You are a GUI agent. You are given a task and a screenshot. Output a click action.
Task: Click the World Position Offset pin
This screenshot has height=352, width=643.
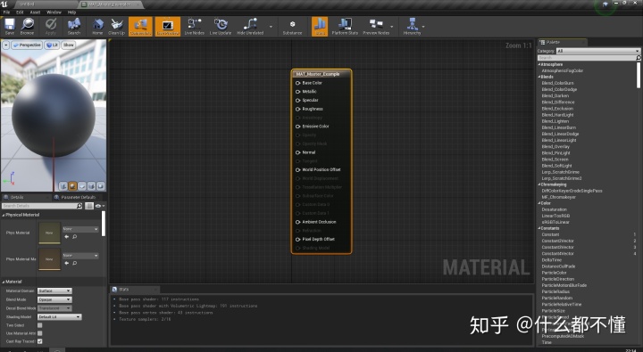coord(298,169)
